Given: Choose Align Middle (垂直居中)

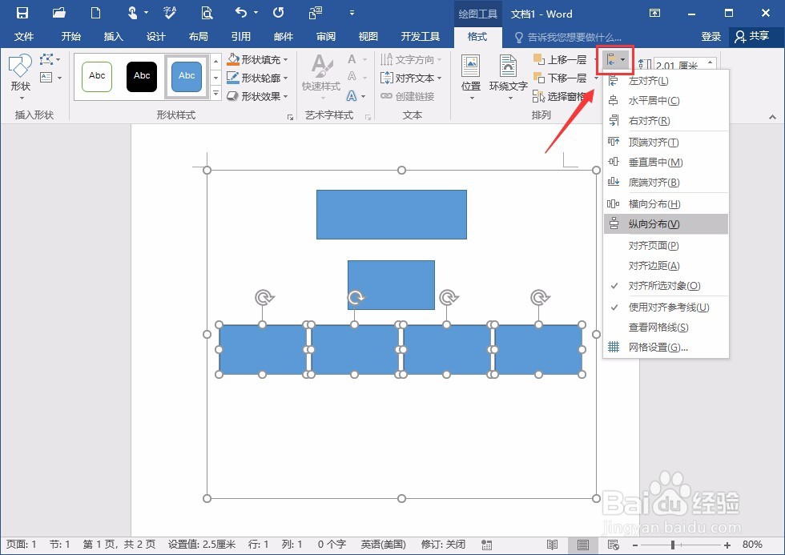Looking at the screenshot, I should point(666,162).
